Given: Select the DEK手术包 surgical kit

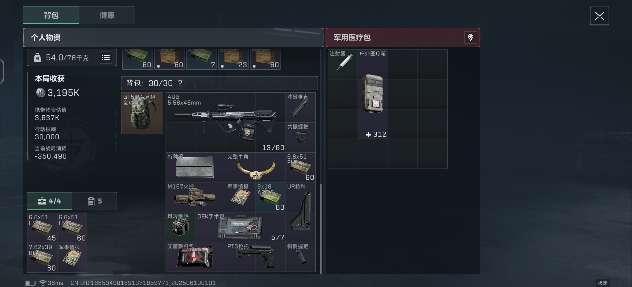Looking at the screenshot, I should (241, 227).
